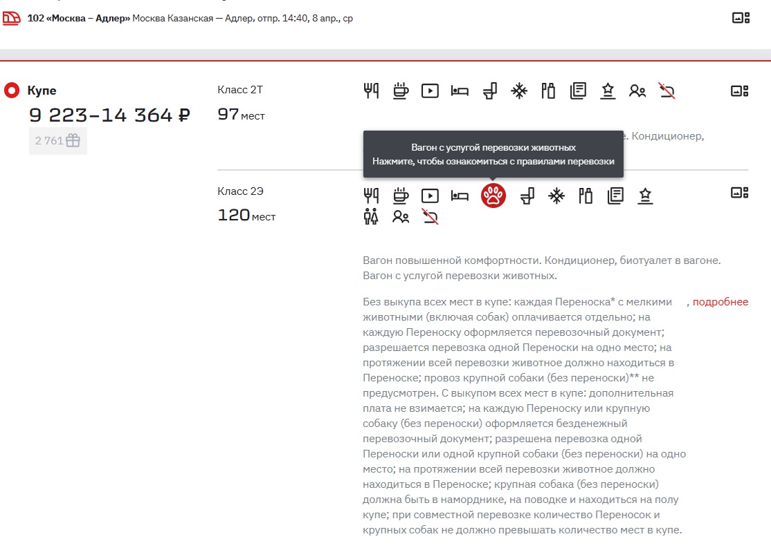Open the carriage photo gallery for Класс 2Т

pyautogui.click(x=740, y=91)
